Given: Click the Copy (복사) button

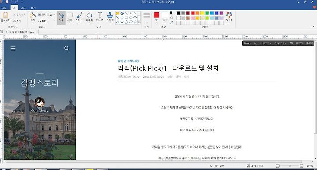Looking at the screenshot, I should [17, 21].
